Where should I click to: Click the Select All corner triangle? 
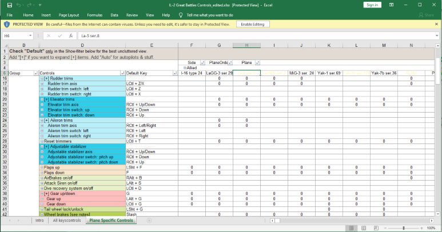tap(6, 45)
